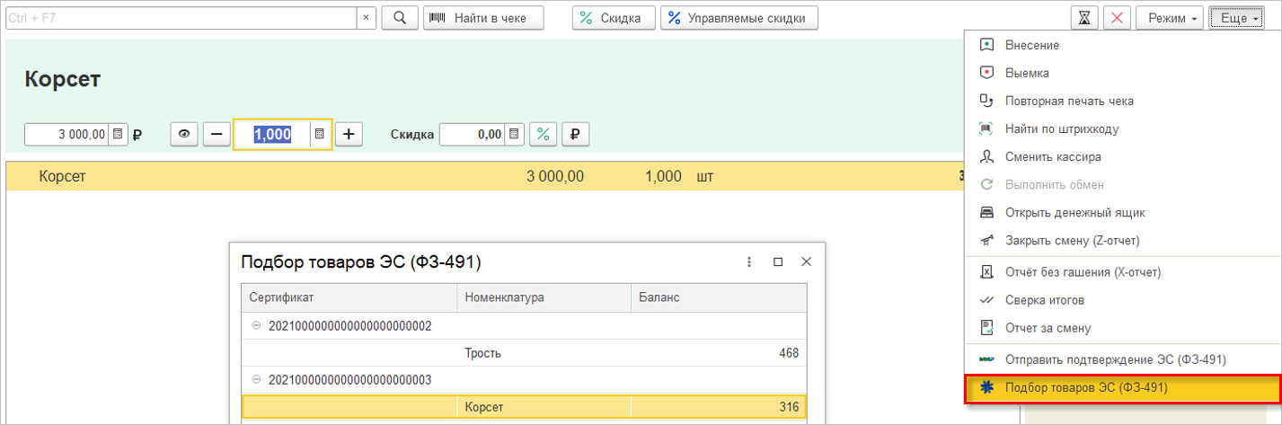Select Внесение from the menu
1282x425 pixels.
(x=1032, y=45)
